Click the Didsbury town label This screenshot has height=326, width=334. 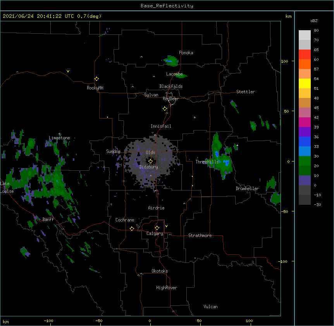[149, 167]
